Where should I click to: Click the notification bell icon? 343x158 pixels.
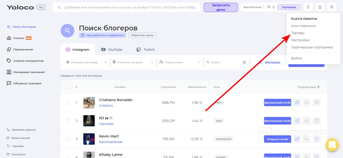tap(320, 7)
